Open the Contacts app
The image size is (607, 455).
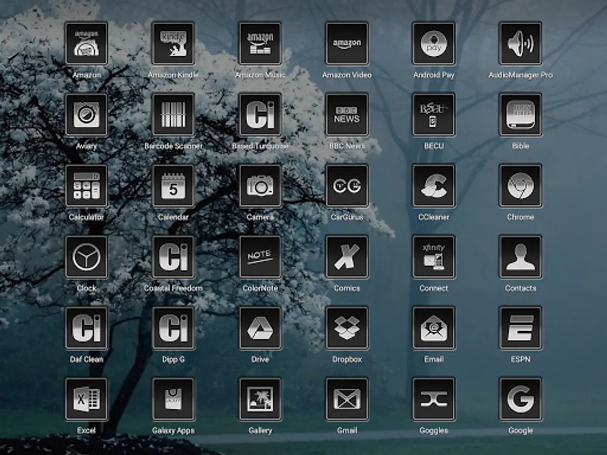(521, 257)
